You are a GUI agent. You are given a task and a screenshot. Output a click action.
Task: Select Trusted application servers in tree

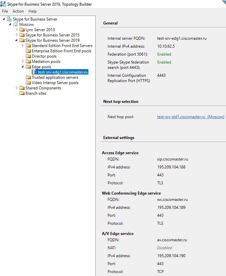point(55,77)
